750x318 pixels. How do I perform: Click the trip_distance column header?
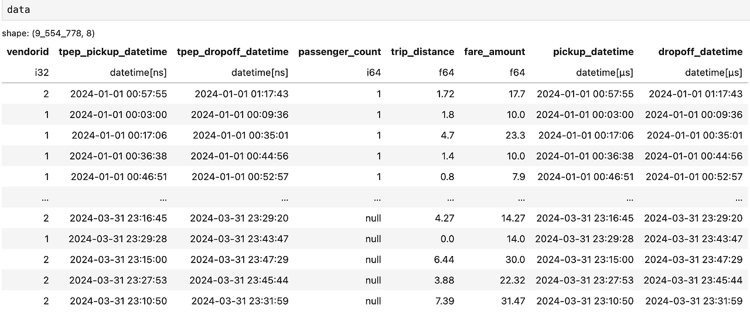422,52
